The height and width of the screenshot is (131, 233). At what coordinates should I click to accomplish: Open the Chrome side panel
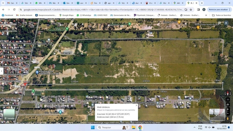(x=198, y=10)
